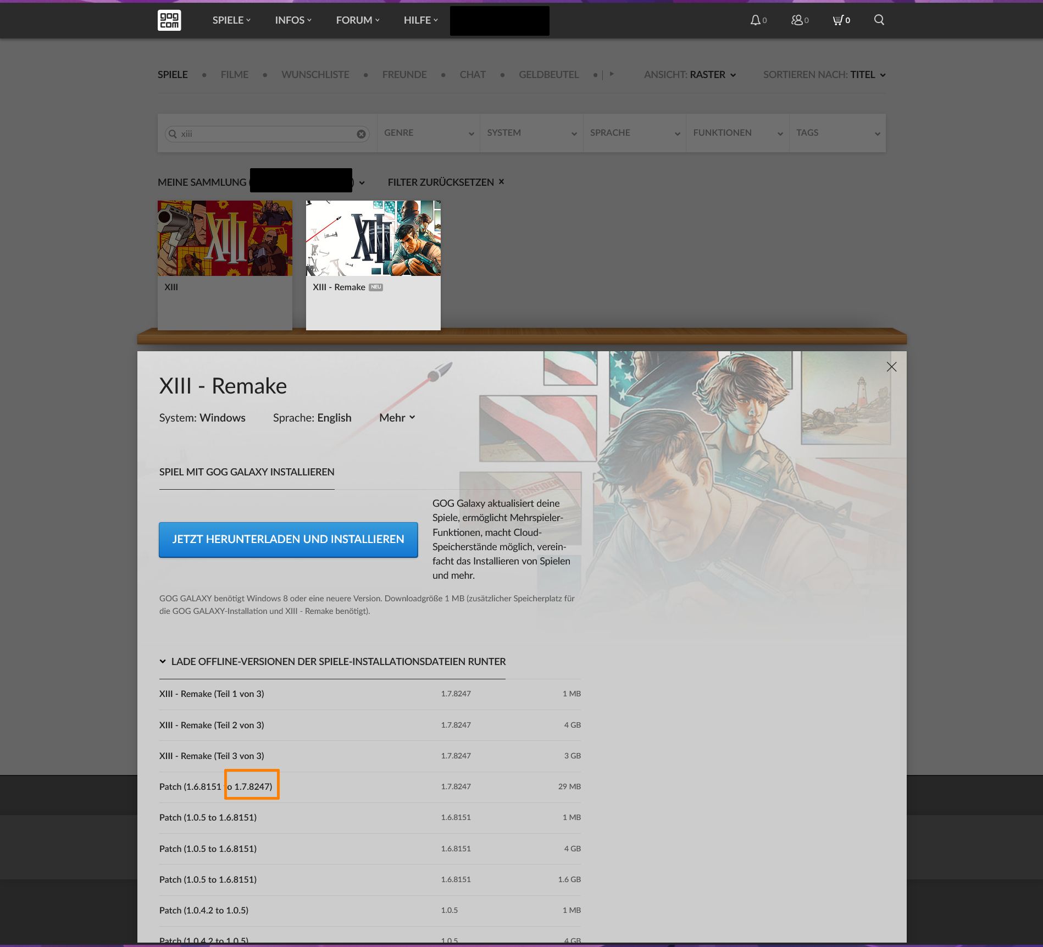Open the MEINE SAMMLUNG dropdown
Viewport: 1043px width, 947px height.
261,182
